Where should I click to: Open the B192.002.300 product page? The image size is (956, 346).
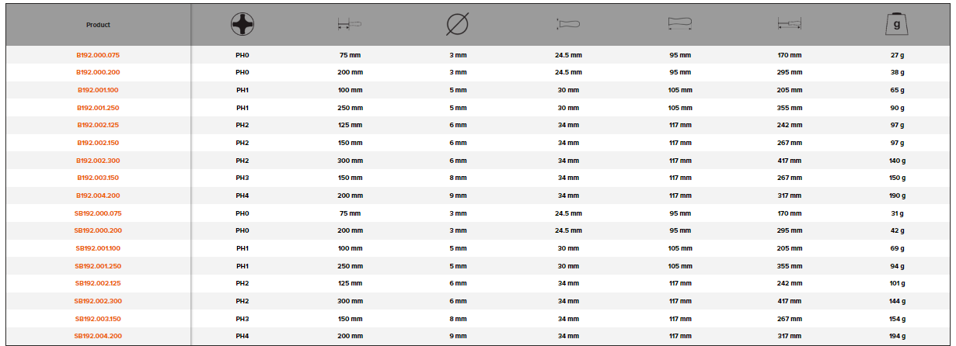pyautogui.click(x=98, y=161)
